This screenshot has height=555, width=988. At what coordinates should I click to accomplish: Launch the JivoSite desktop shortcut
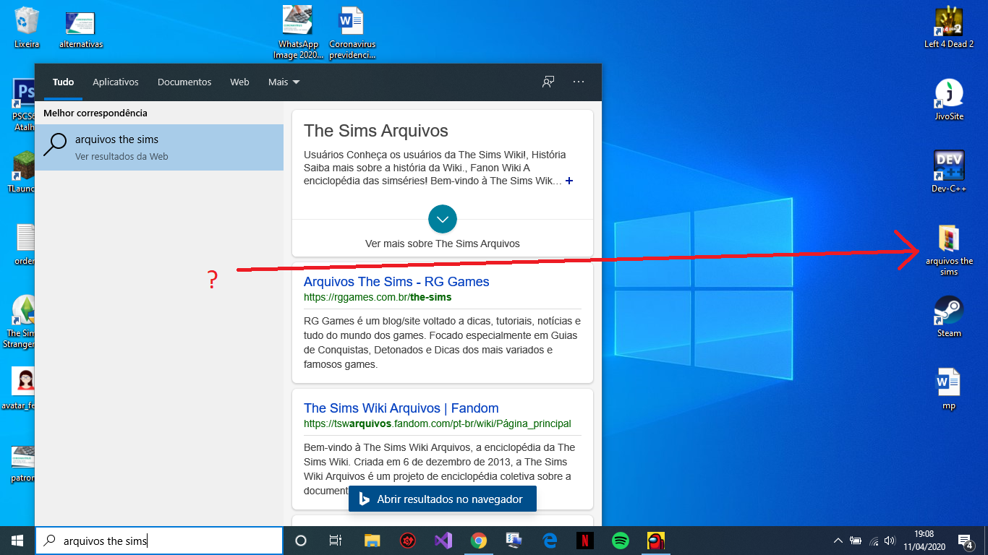[x=949, y=100]
